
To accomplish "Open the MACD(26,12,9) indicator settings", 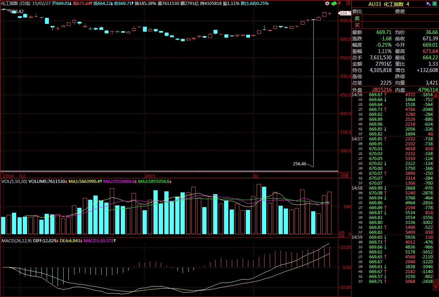I will tap(16, 240).
